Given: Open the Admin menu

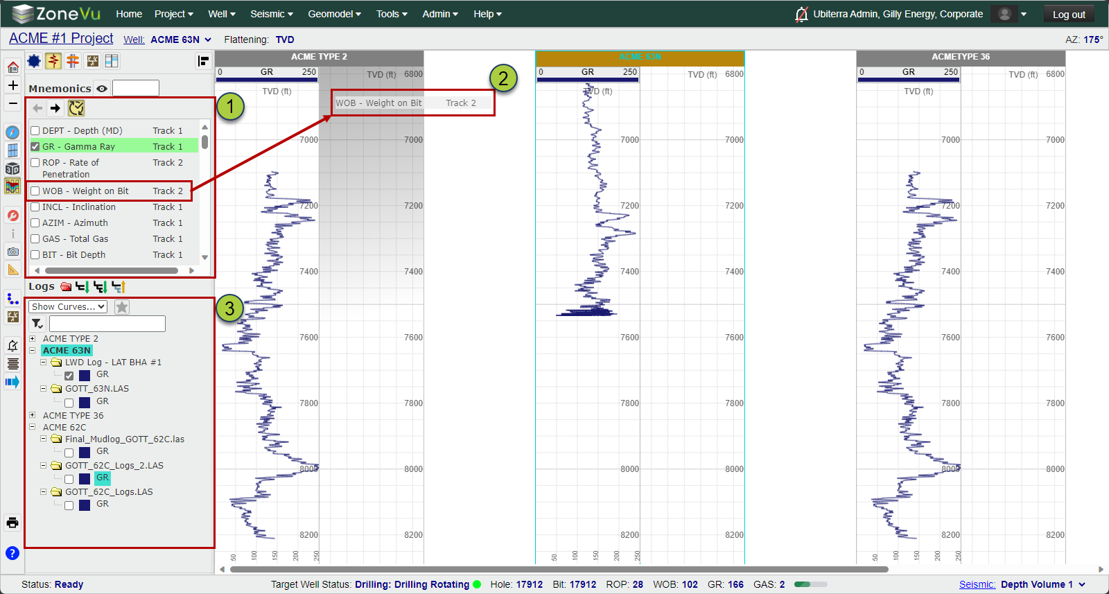Looking at the screenshot, I should click(440, 14).
